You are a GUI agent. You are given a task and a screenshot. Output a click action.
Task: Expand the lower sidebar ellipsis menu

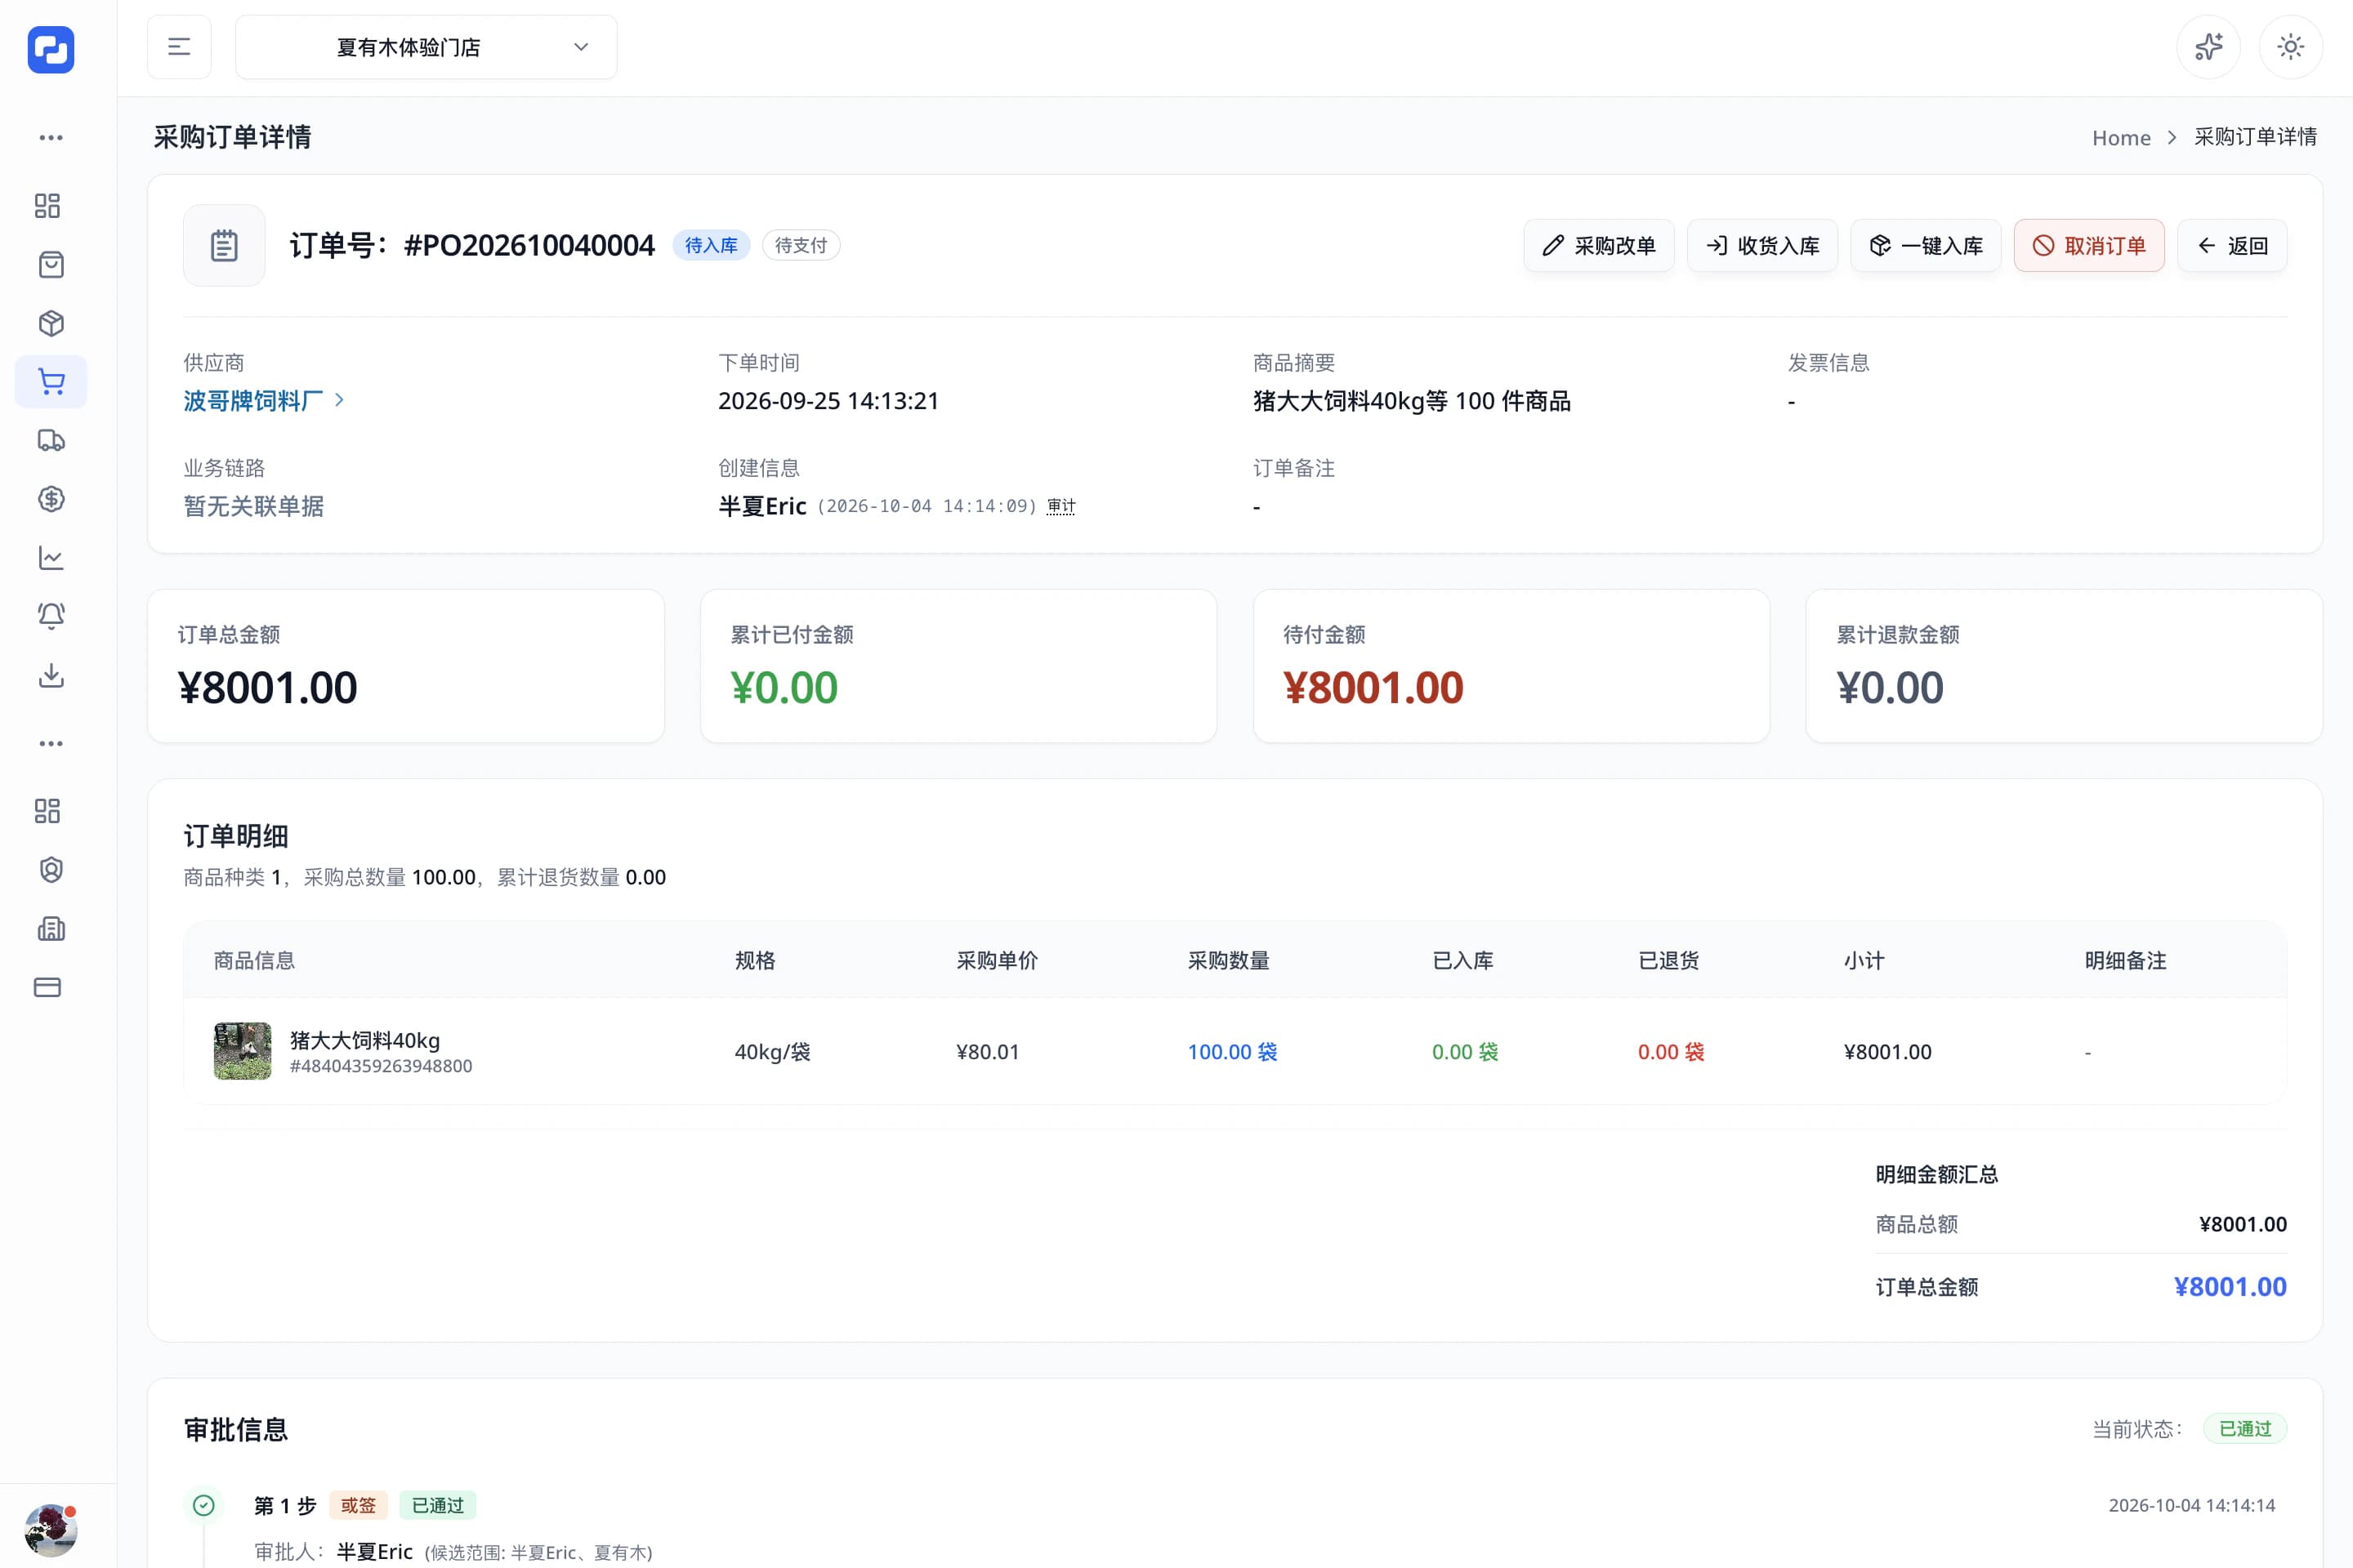51,744
